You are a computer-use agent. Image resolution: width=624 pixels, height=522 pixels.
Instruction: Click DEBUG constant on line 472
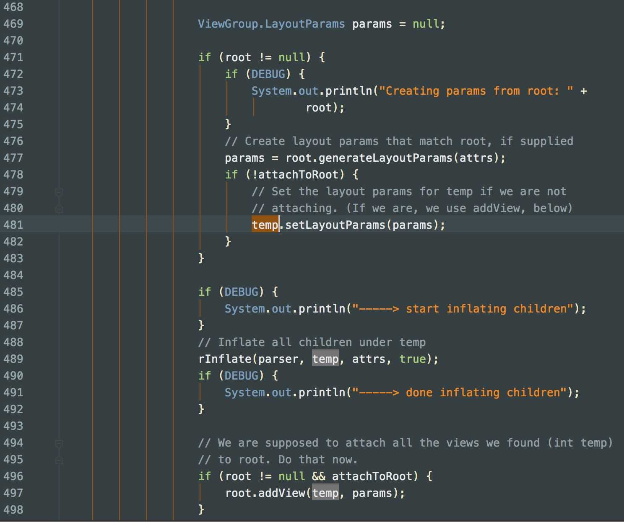(x=268, y=74)
